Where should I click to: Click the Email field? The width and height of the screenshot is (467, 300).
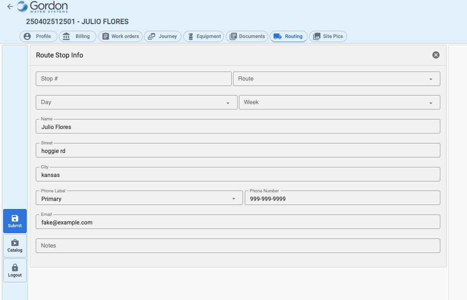click(238, 222)
